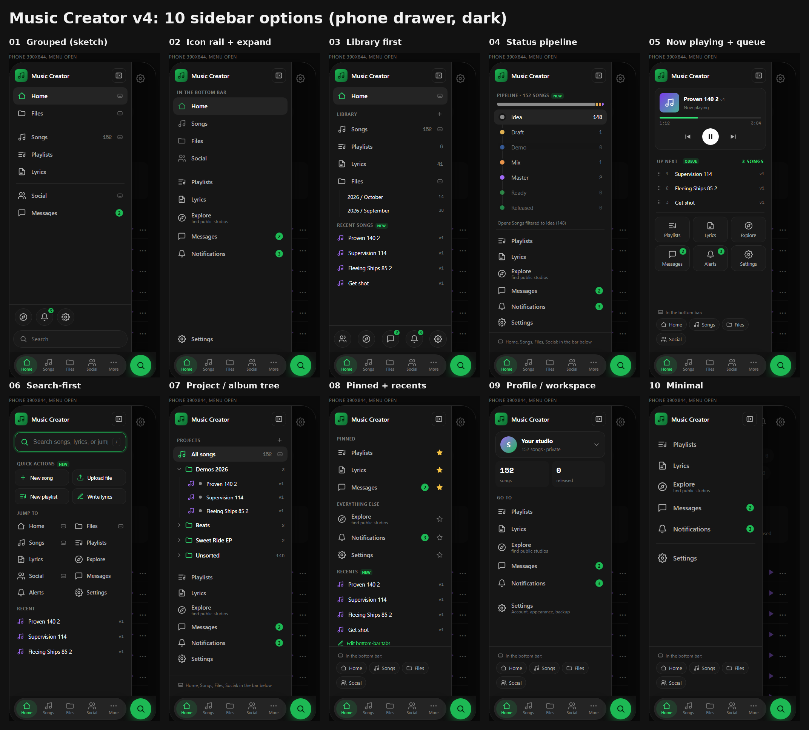Open the Your studio workspace dropdown in option 09

550,444
